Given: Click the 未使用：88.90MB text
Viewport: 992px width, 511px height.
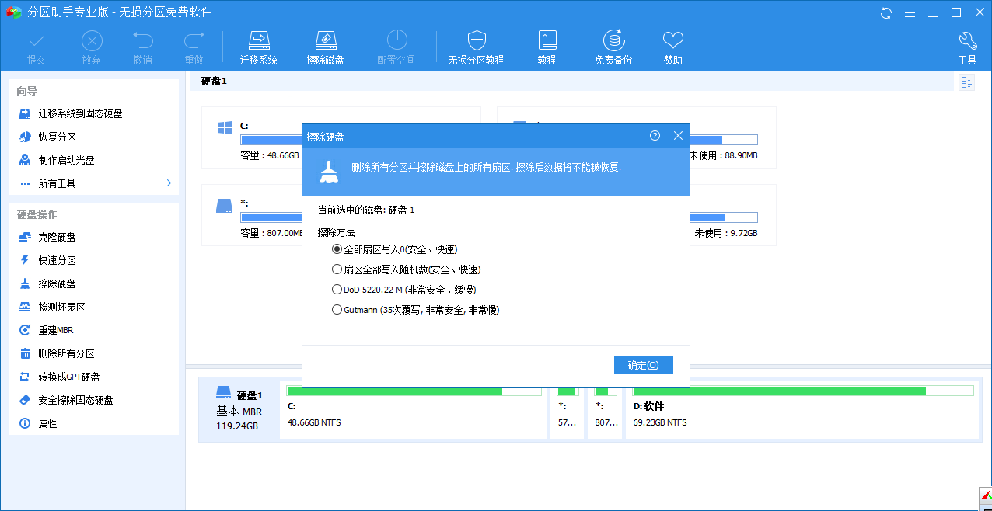Looking at the screenshot, I should pyautogui.click(x=725, y=155).
